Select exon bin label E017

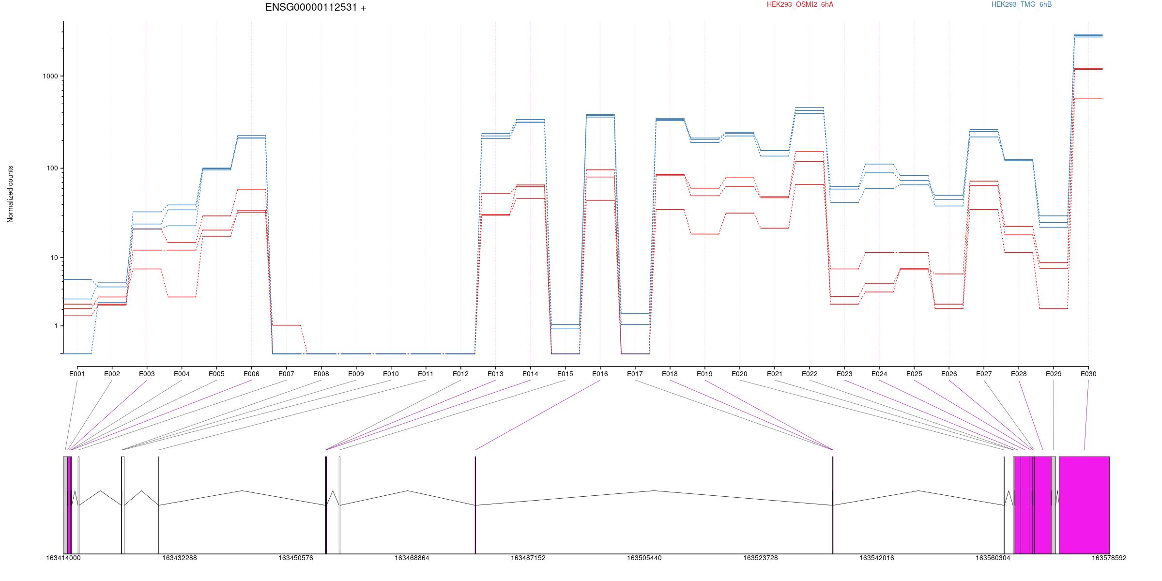[635, 374]
